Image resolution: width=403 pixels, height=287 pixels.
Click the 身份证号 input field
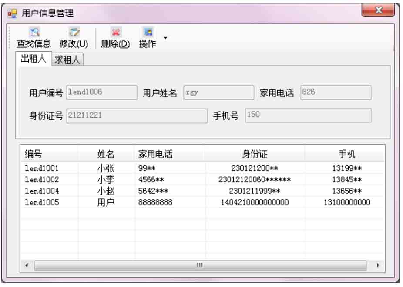[137, 115]
